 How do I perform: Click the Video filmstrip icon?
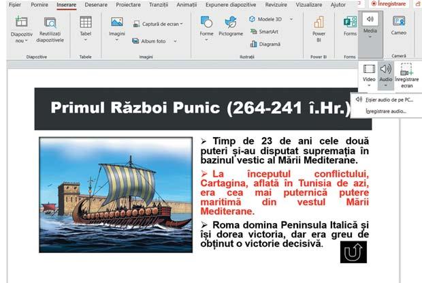pyautogui.click(x=369, y=69)
